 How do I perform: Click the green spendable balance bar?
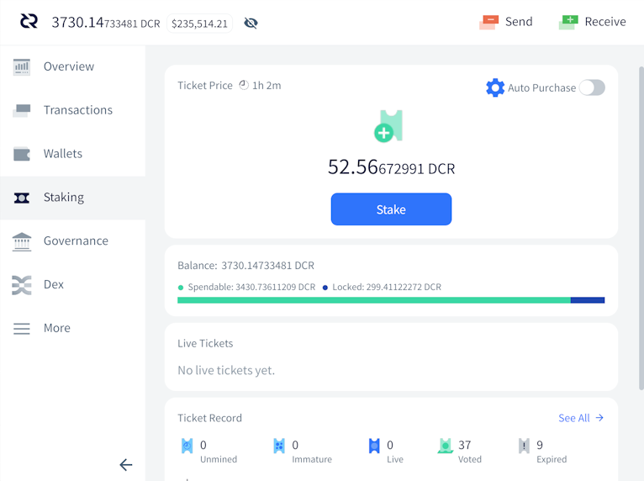(x=374, y=300)
